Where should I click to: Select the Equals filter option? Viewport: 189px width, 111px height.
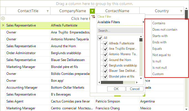point(157,49)
